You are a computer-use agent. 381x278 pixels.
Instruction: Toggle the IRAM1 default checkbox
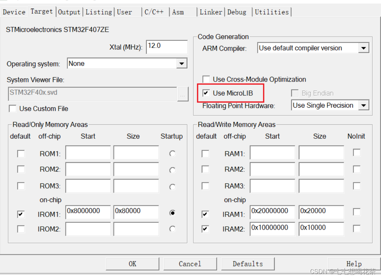click(x=205, y=214)
